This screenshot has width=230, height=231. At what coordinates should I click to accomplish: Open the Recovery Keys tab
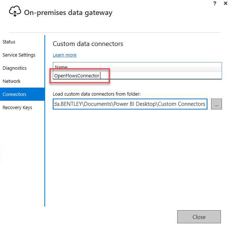[17, 108]
